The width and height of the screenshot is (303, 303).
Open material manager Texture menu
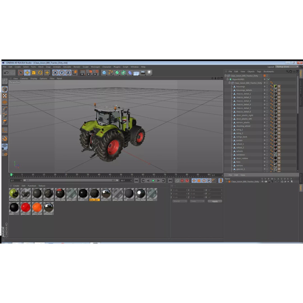(42, 186)
